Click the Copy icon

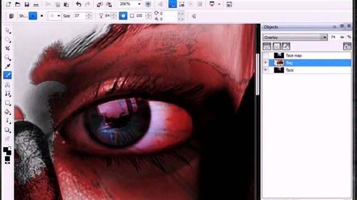point(57,4)
